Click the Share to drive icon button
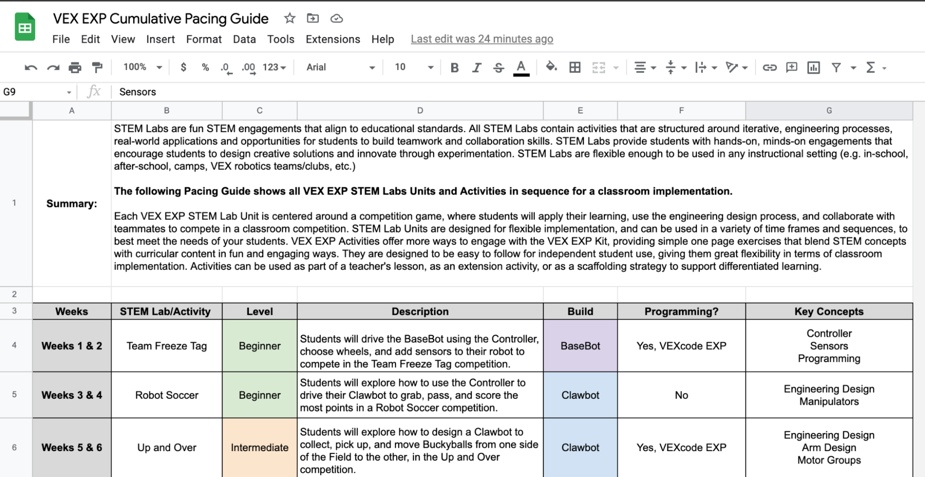 pyautogui.click(x=312, y=18)
